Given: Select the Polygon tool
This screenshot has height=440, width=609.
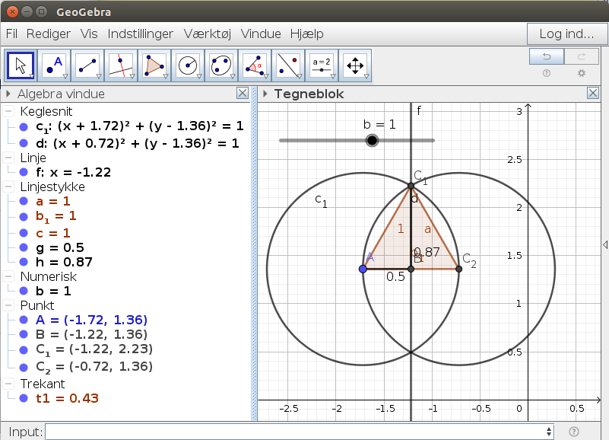Looking at the screenshot, I should [154, 65].
